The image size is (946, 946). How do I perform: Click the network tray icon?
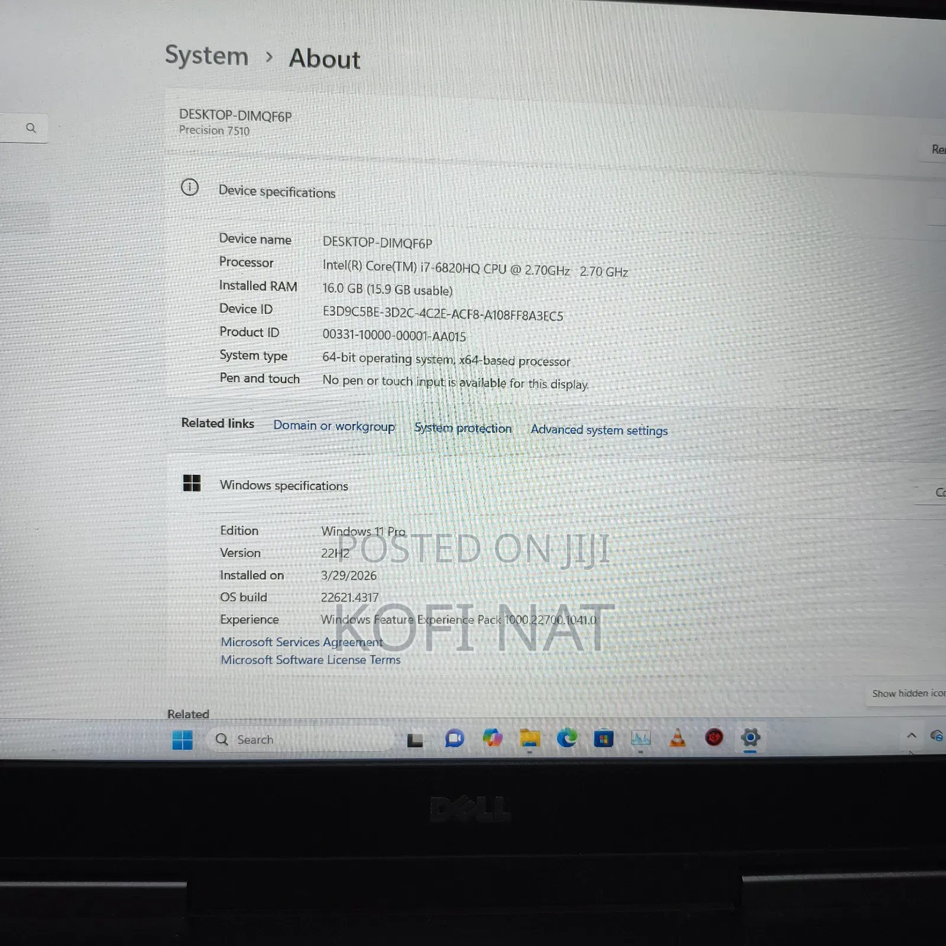[937, 736]
